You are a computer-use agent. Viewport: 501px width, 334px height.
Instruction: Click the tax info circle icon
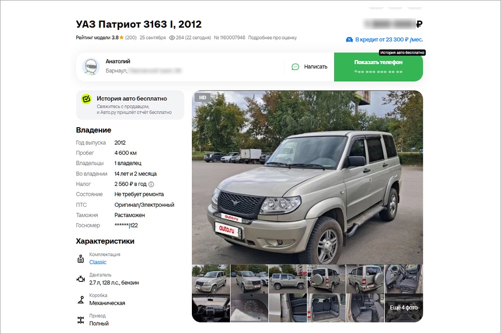pos(151,184)
